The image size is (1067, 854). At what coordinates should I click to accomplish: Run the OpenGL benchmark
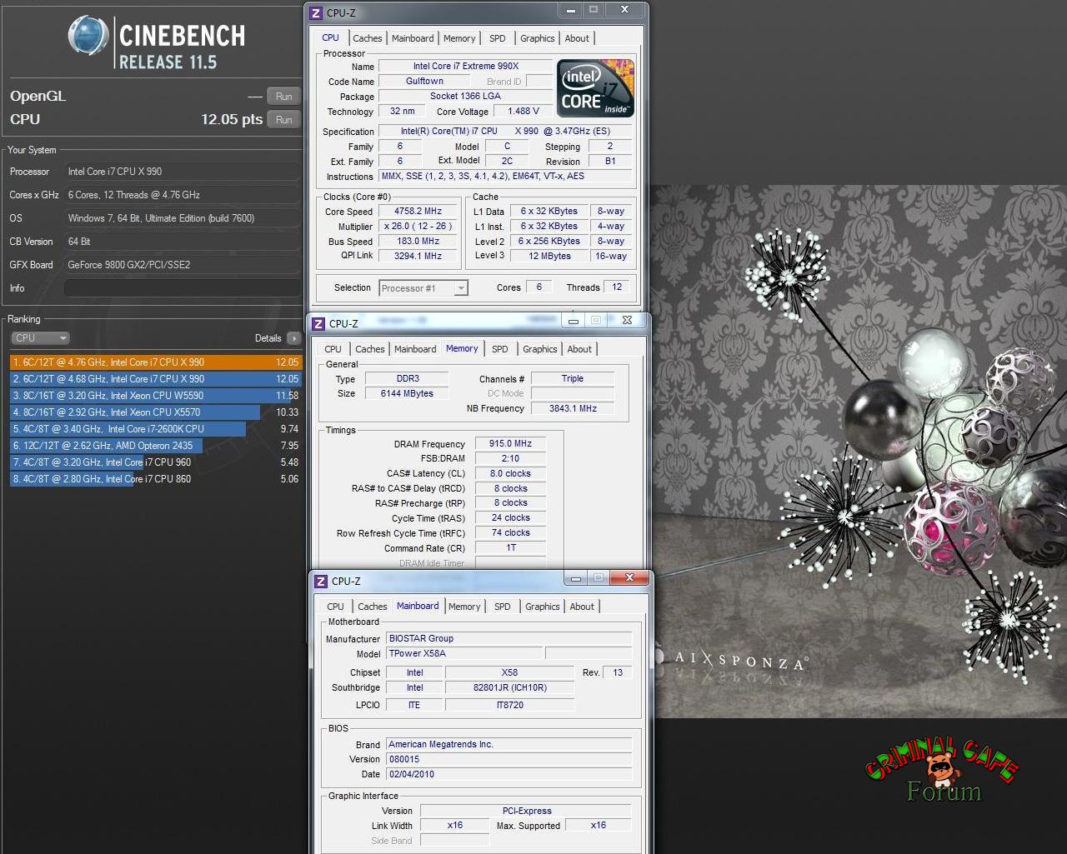coord(283,97)
